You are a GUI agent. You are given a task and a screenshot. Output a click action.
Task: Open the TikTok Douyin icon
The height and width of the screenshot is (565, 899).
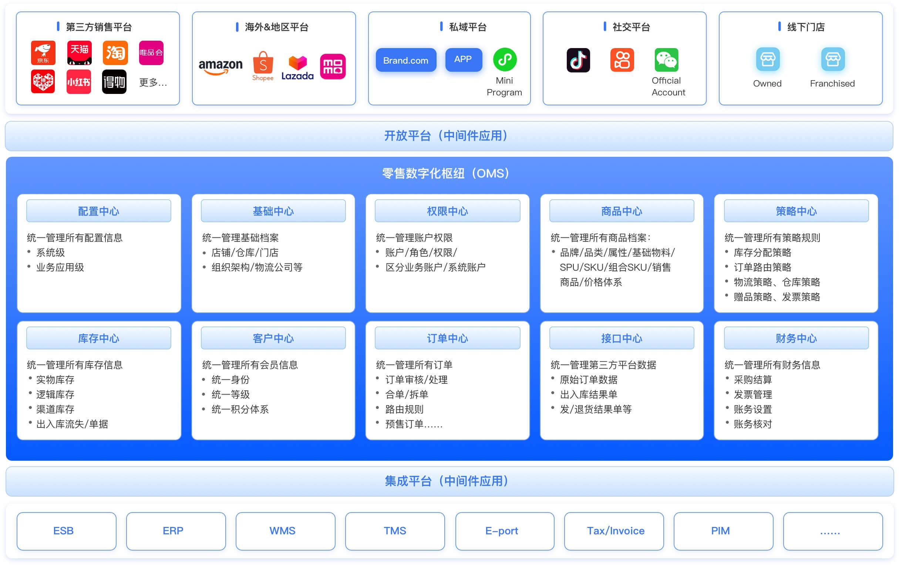(578, 60)
